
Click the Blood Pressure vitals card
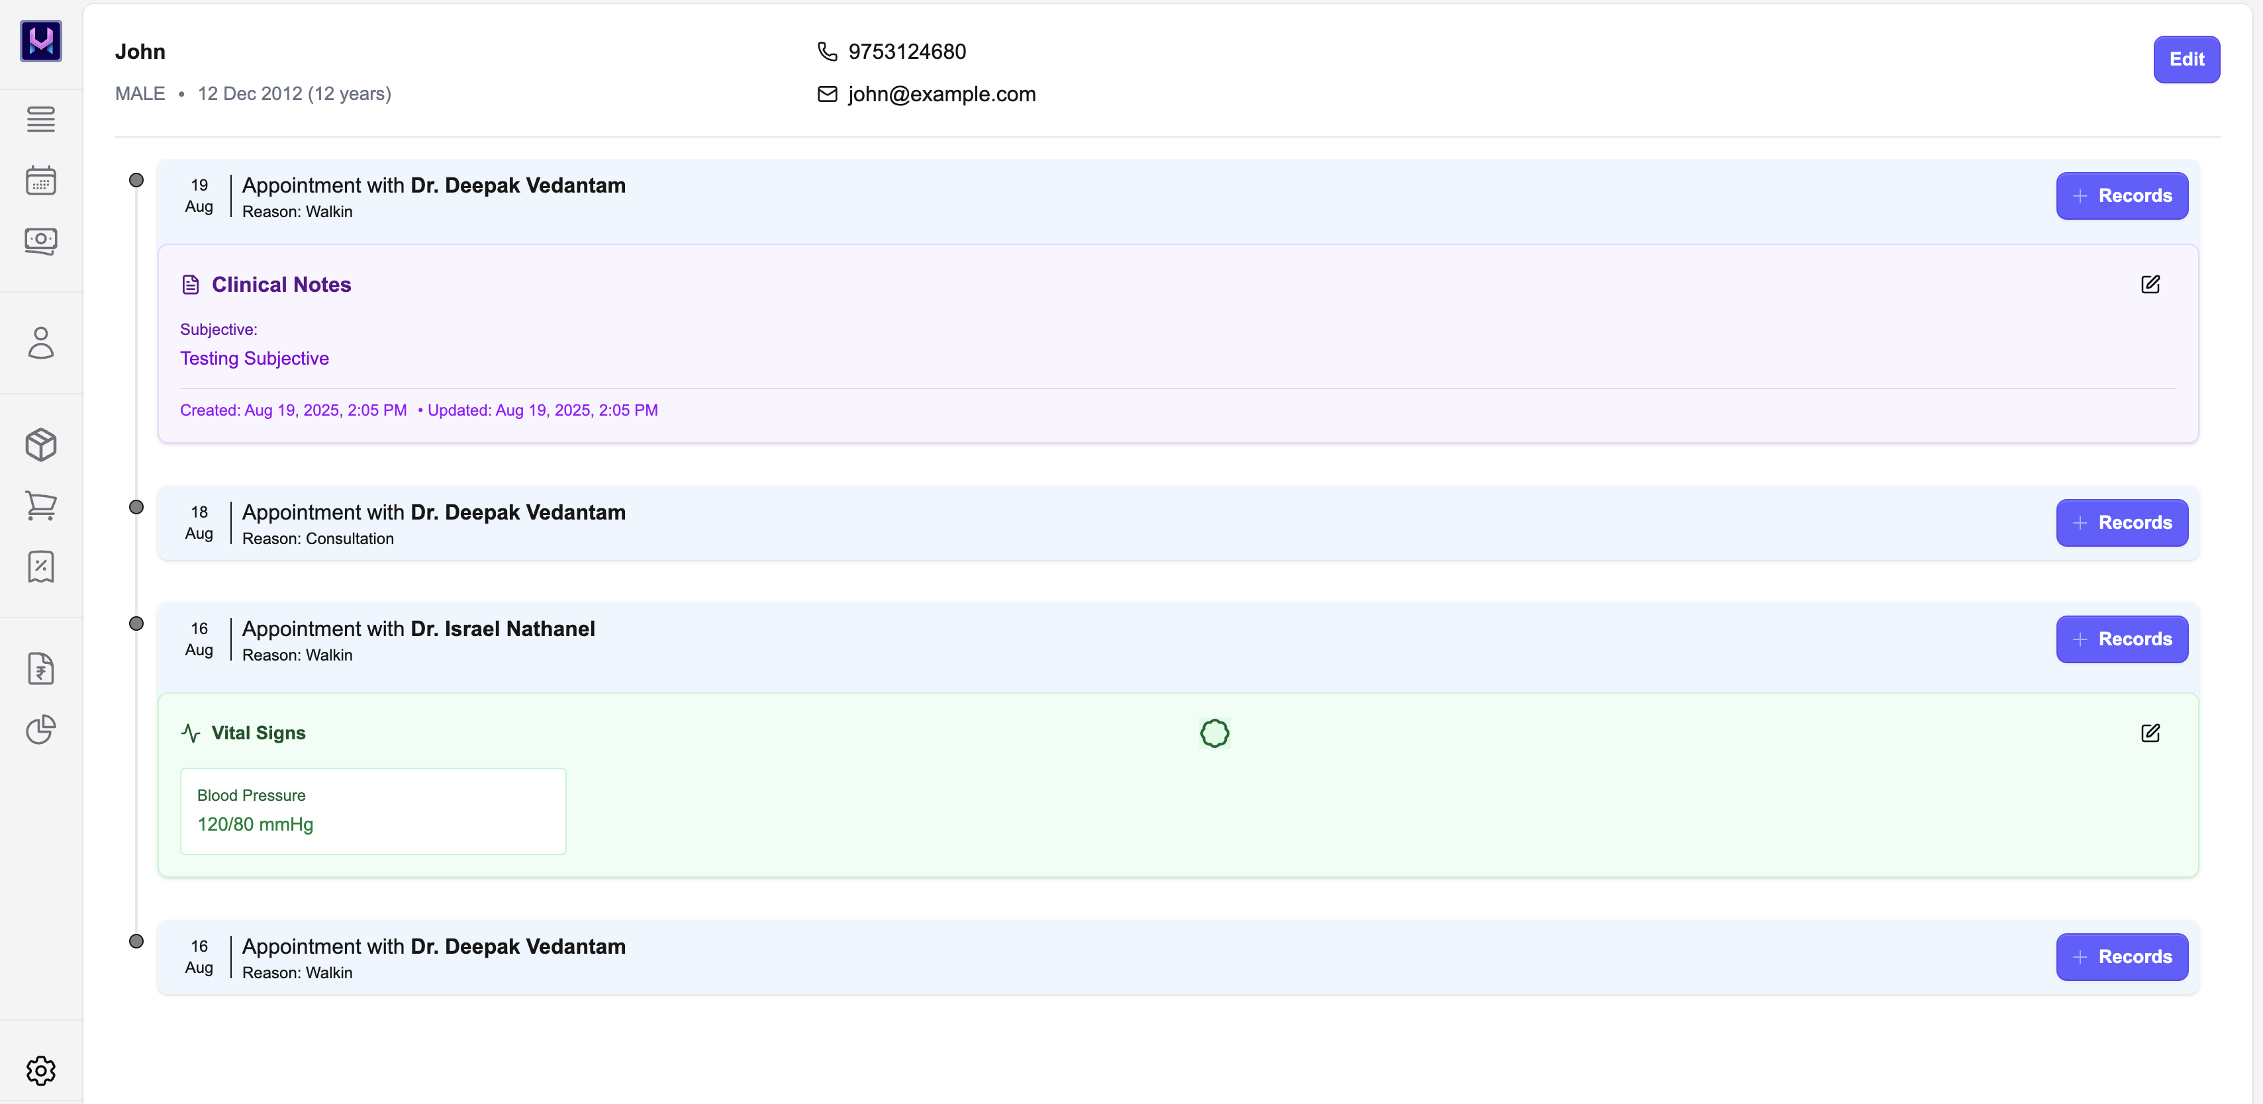(373, 811)
